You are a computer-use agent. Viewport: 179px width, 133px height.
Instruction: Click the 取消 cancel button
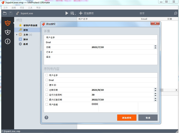coord(148,118)
